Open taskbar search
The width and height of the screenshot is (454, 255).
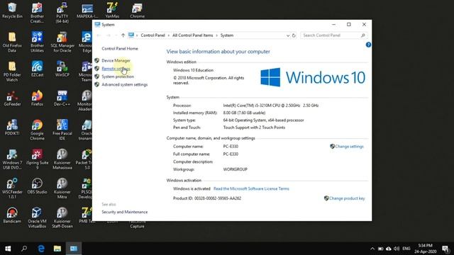tap(24, 249)
